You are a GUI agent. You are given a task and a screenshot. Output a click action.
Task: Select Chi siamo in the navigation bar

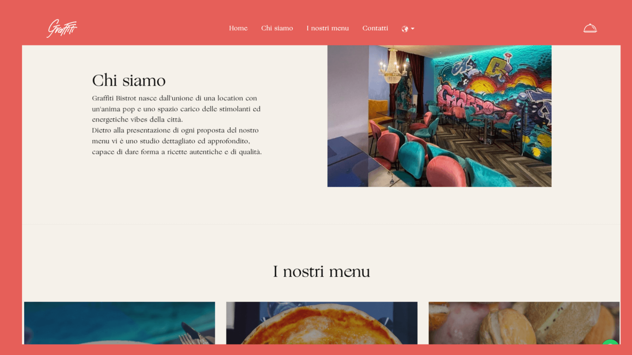coord(277,28)
